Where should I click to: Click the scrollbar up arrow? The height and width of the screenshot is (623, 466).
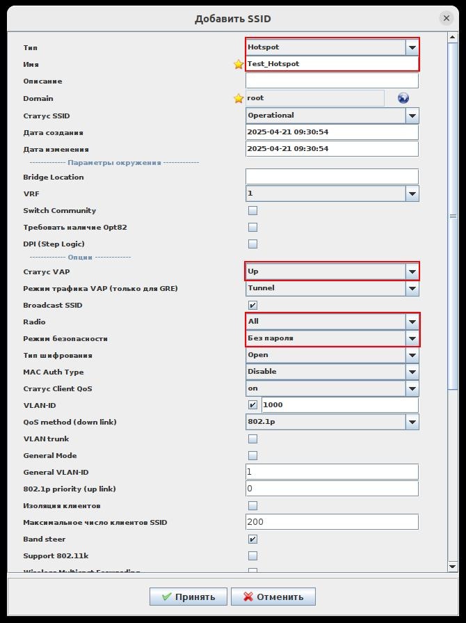coord(453,38)
